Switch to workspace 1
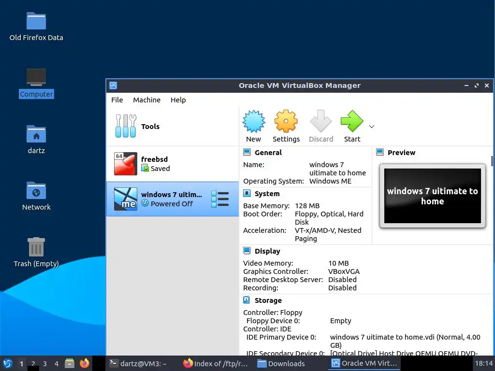The height and width of the screenshot is (371, 495). pos(21,364)
